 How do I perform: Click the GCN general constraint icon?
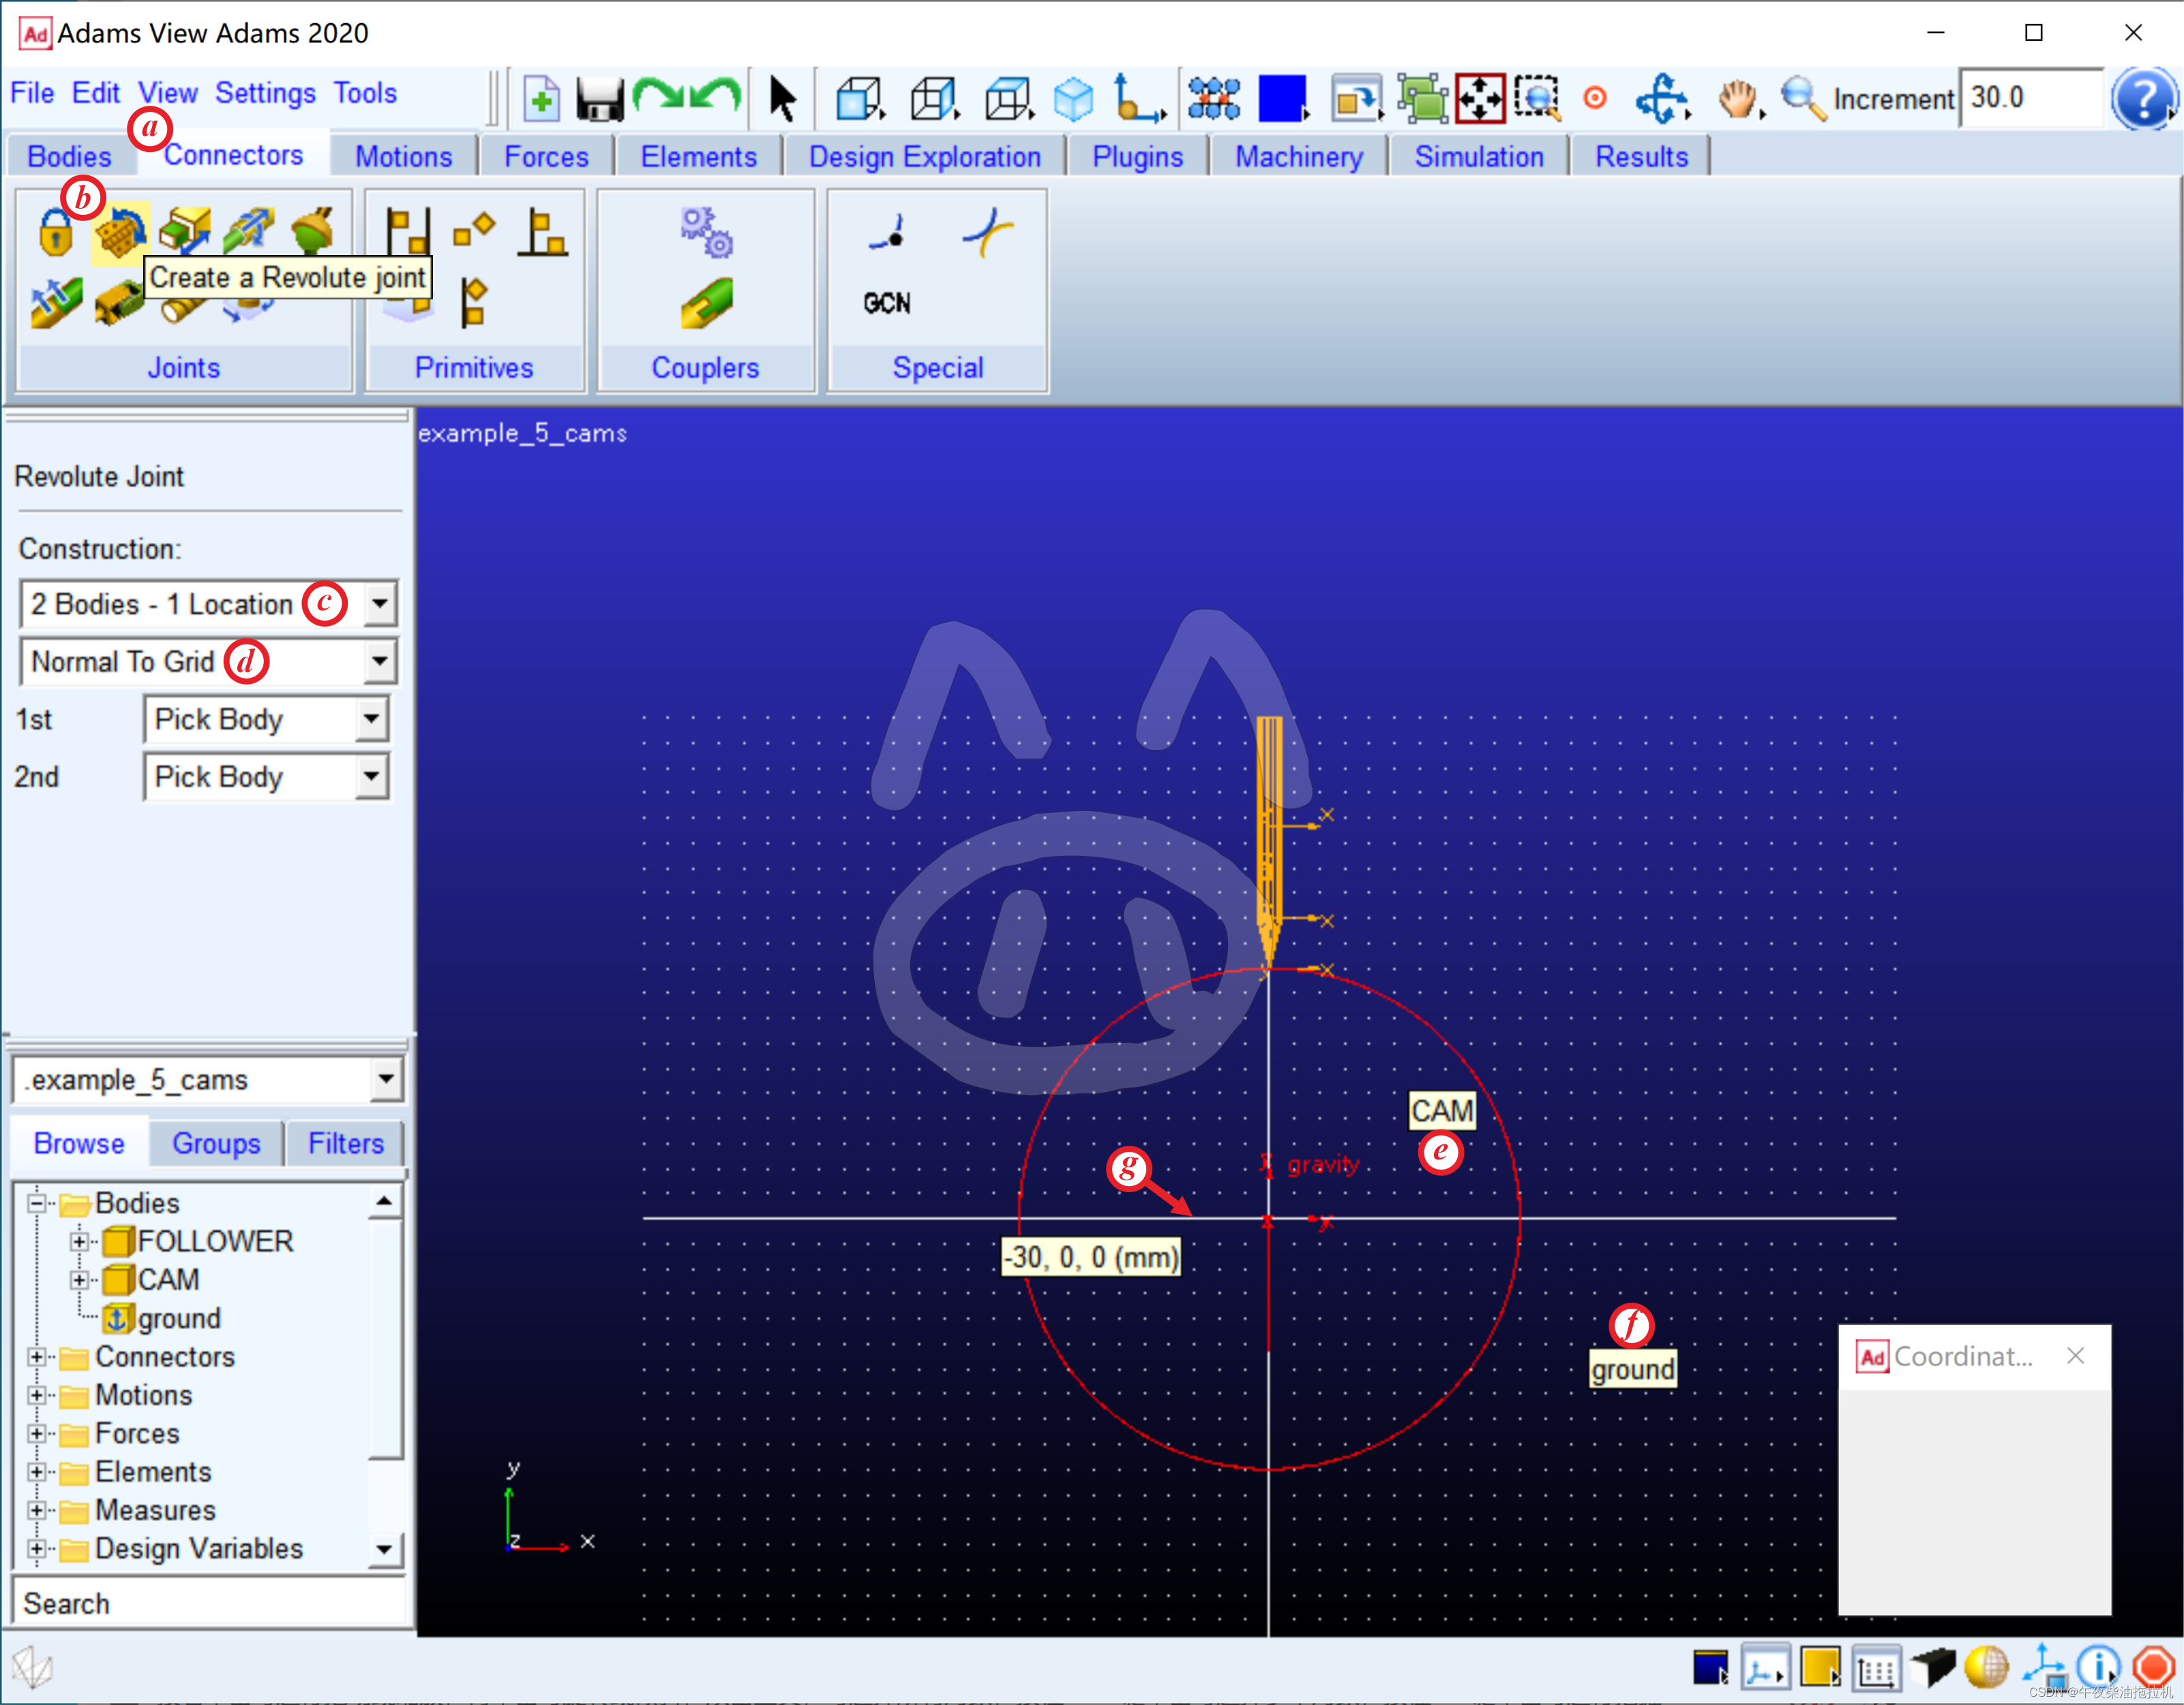887,303
